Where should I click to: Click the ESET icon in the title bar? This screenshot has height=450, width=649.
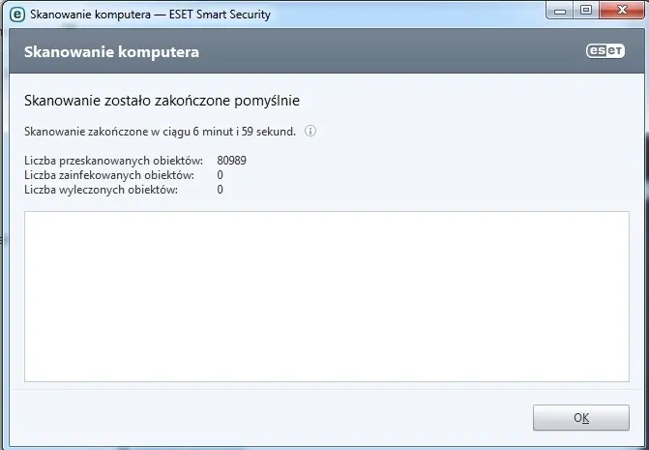16,15
